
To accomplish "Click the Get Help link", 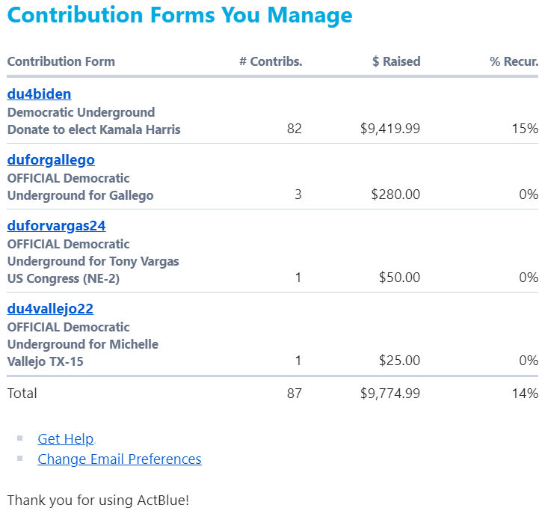I will point(65,439).
